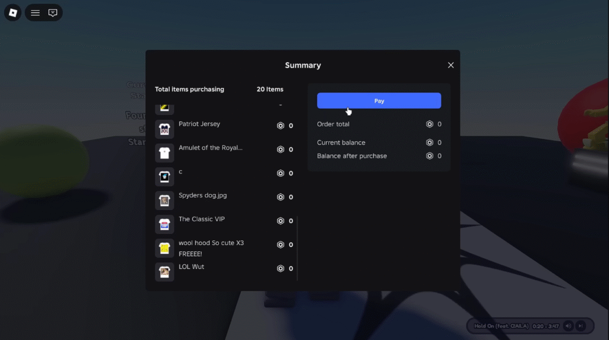
Task: Click the yellow wool hood shirt thumbnail
Action: (x=165, y=248)
